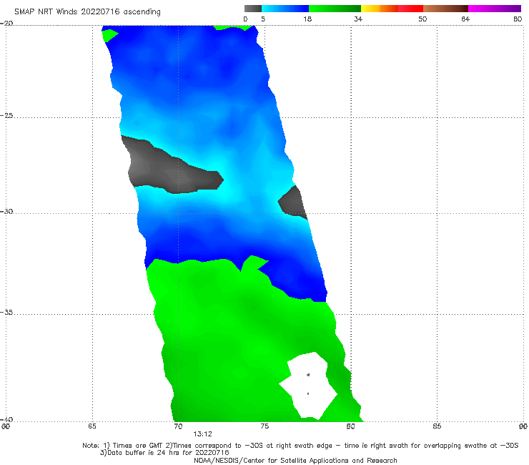The height and width of the screenshot is (465, 529).
Task: Pick the magenta 64-80 colorbar segment
Action: (x=495, y=9)
